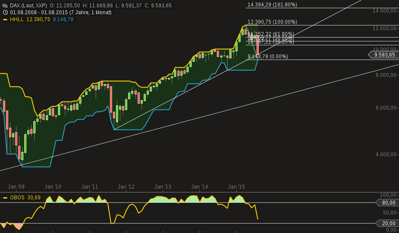Click the 12.390,75 (100.00%) Fibonacci label
The width and height of the screenshot is (399, 233).
click(272, 22)
